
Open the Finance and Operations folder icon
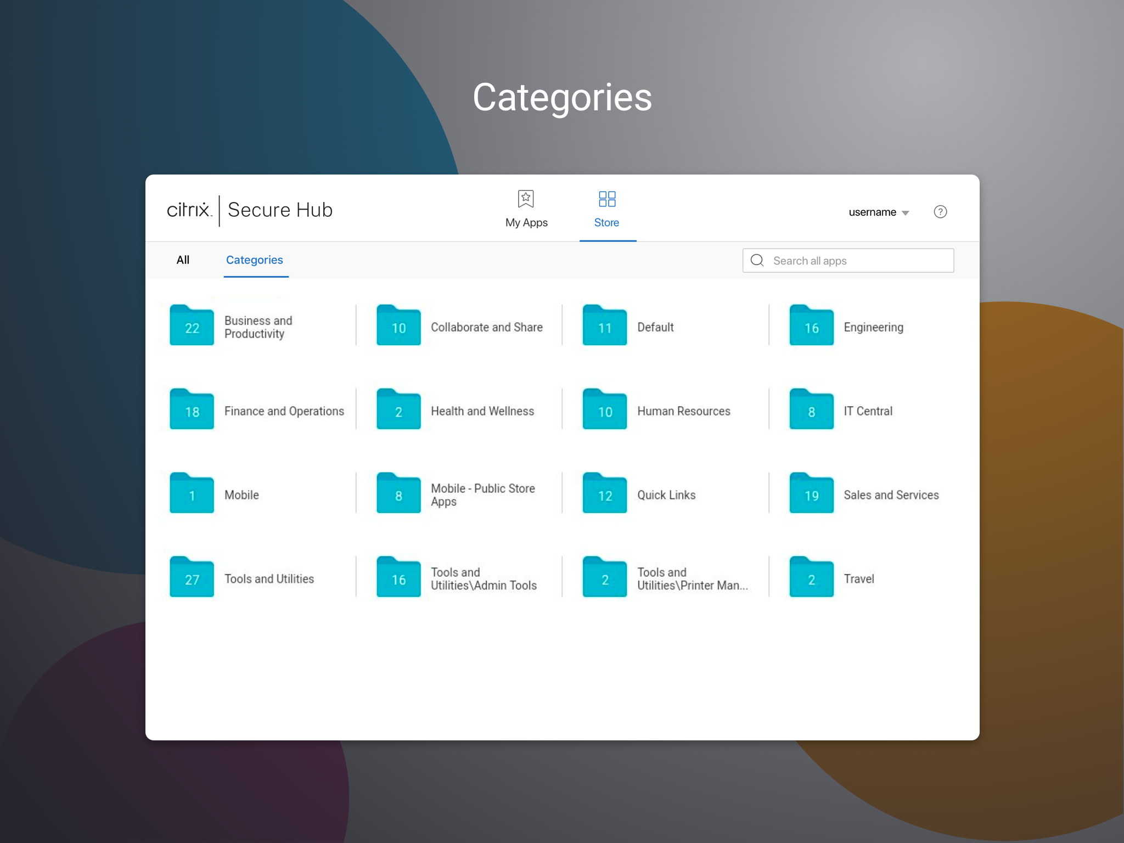(x=192, y=409)
